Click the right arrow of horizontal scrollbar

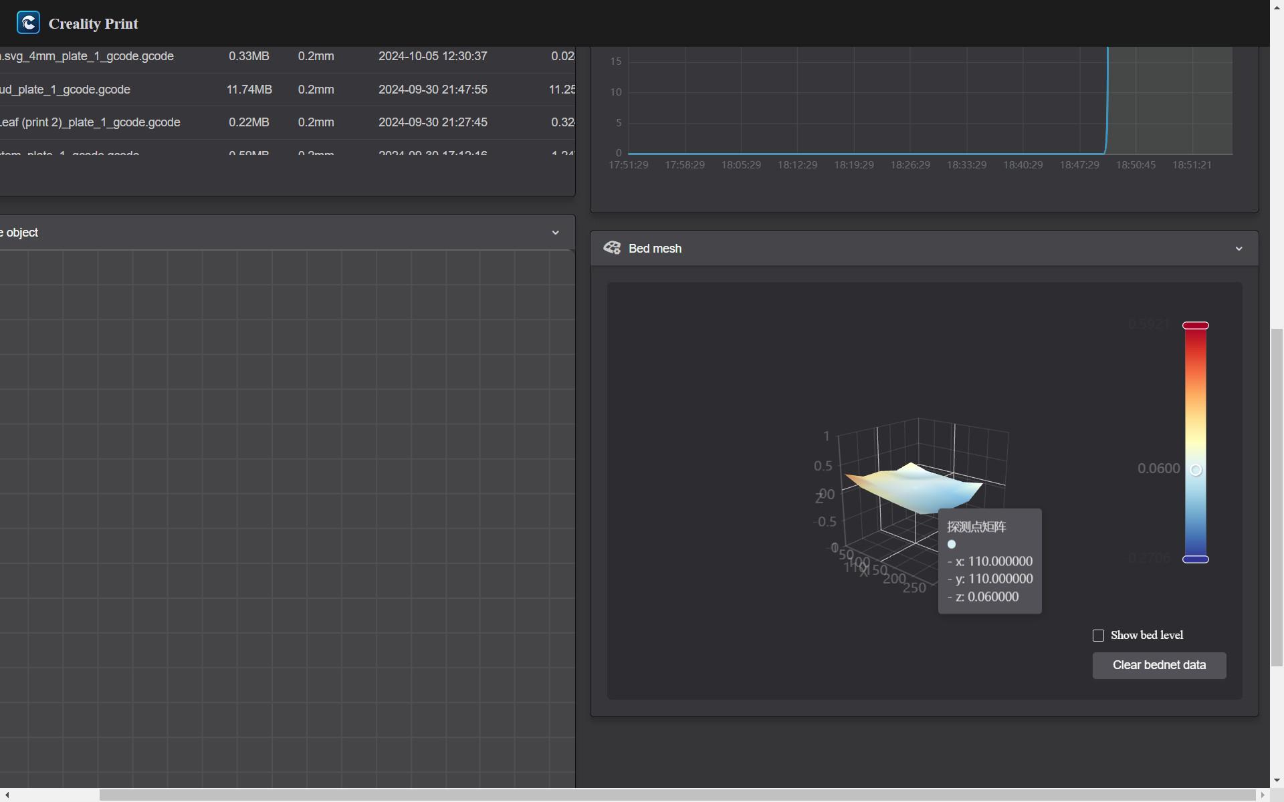(1263, 795)
